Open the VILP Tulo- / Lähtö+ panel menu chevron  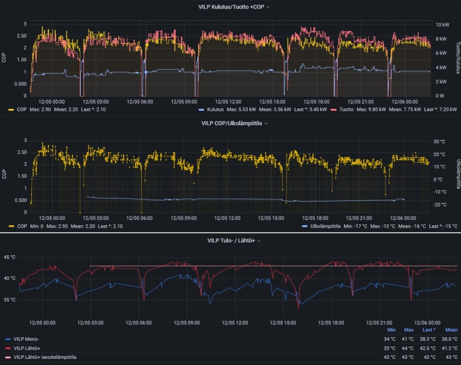259,241
